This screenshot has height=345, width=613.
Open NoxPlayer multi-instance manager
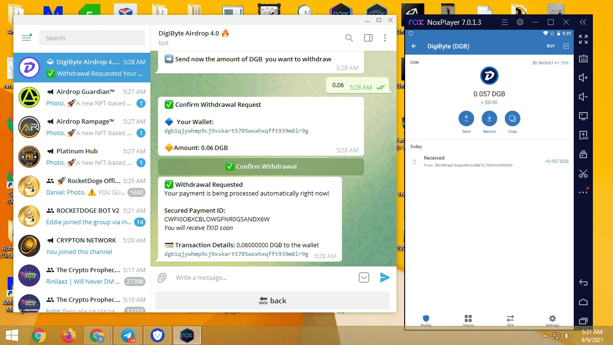tap(583, 154)
